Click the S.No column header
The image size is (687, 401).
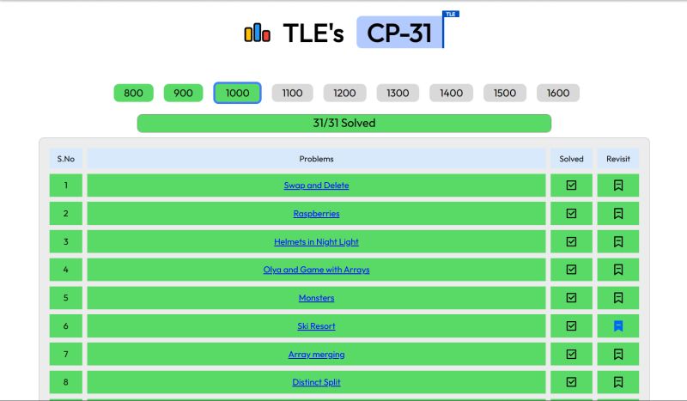click(66, 159)
